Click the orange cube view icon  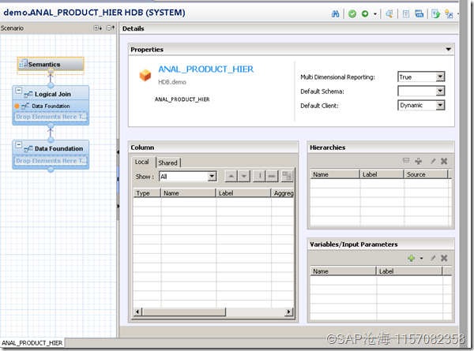pyautogui.click(x=145, y=75)
